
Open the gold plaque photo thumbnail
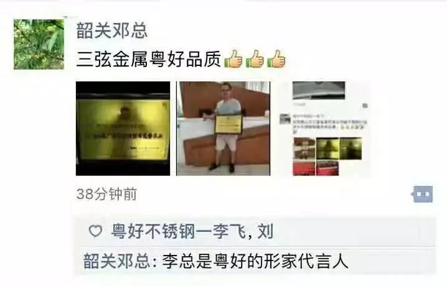point(123,129)
